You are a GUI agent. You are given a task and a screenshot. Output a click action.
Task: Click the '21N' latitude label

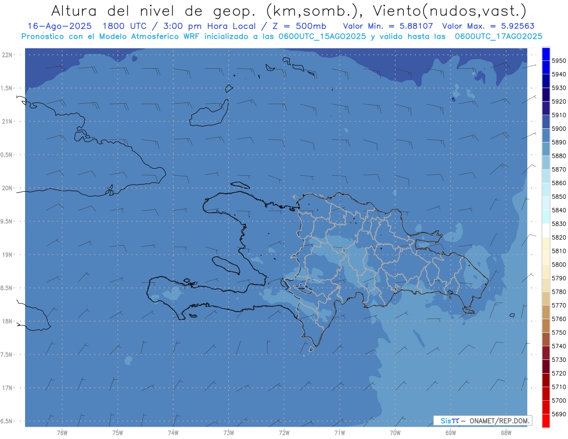point(7,122)
